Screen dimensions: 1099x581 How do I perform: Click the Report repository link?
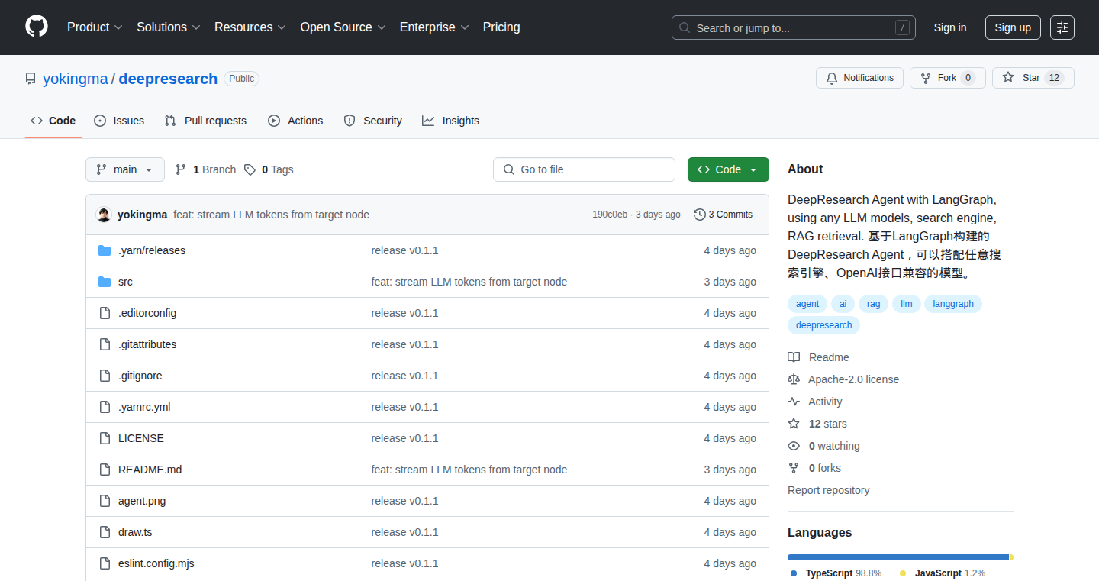[x=829, y=490]
